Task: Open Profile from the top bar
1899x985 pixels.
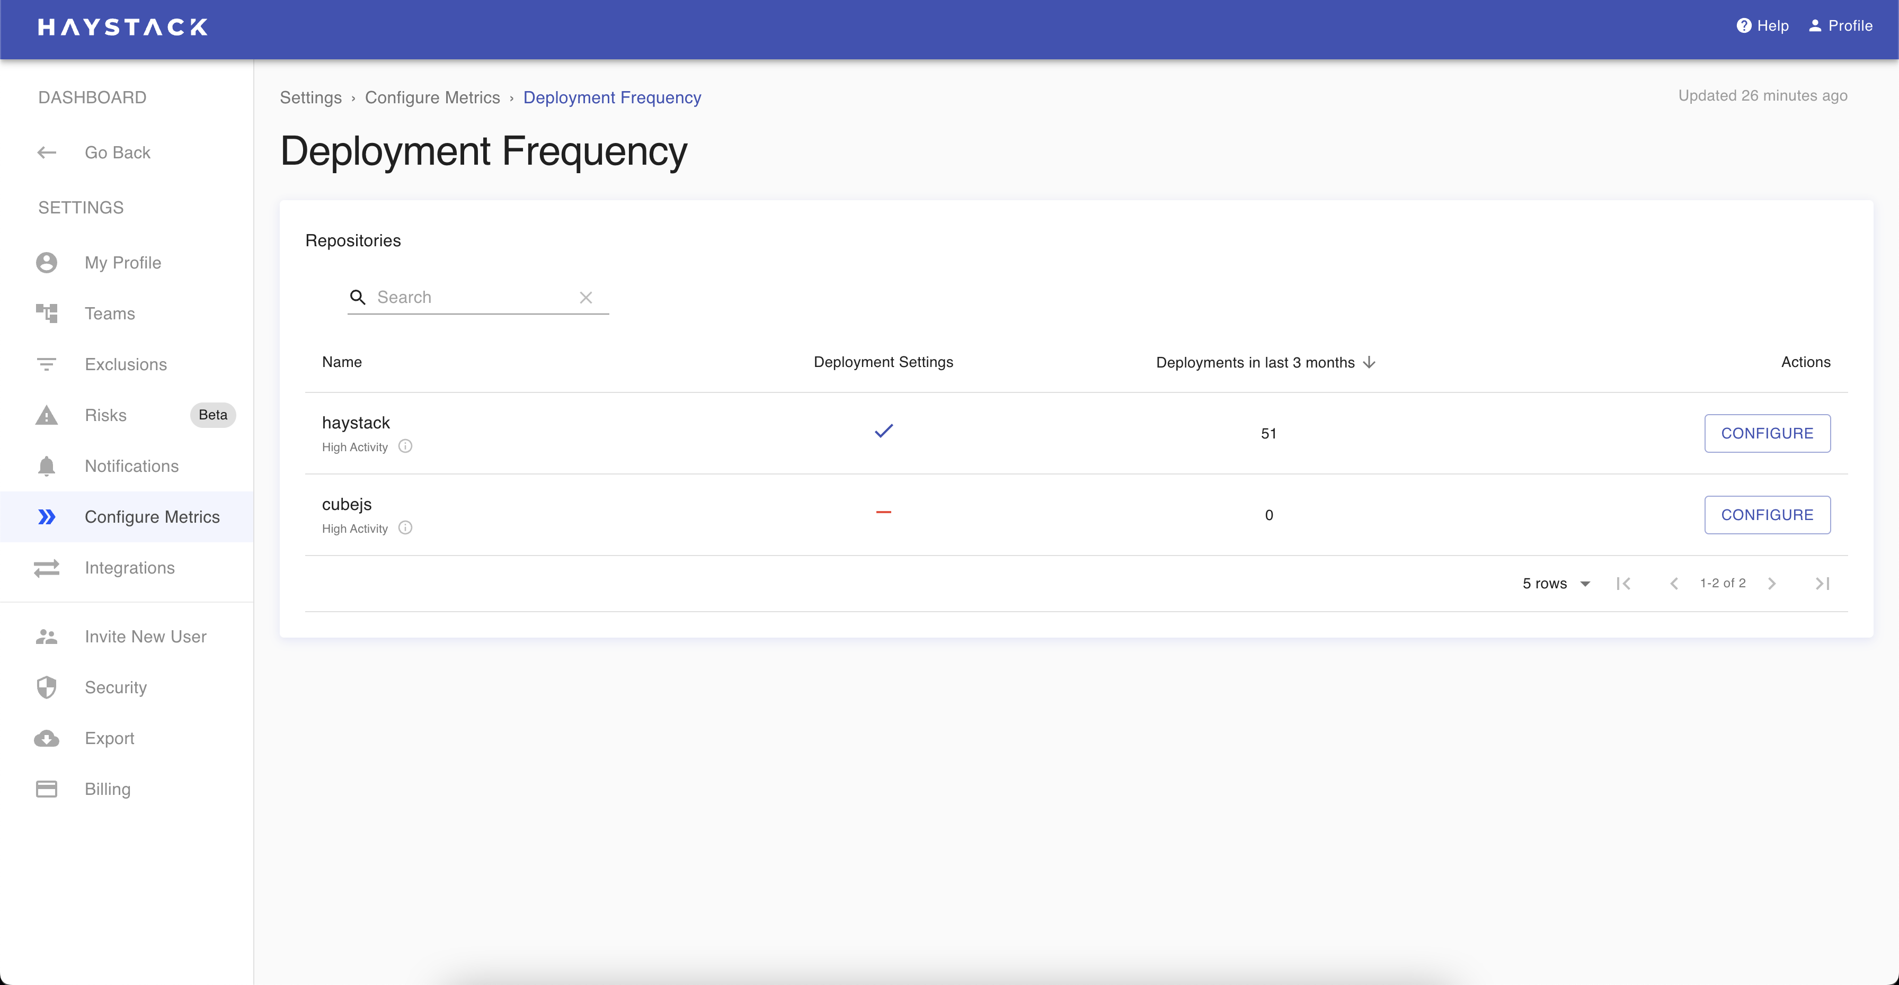Action: click(1841, 26)
